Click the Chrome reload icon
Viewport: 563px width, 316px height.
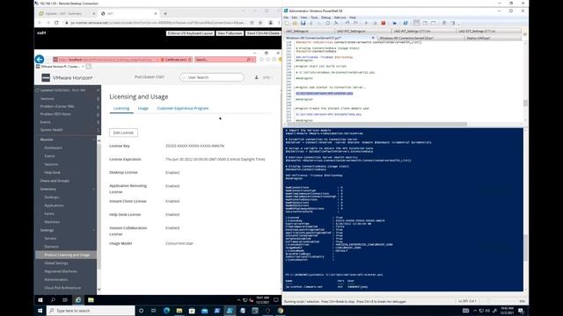pyautogui.click(x=56, y=23)
